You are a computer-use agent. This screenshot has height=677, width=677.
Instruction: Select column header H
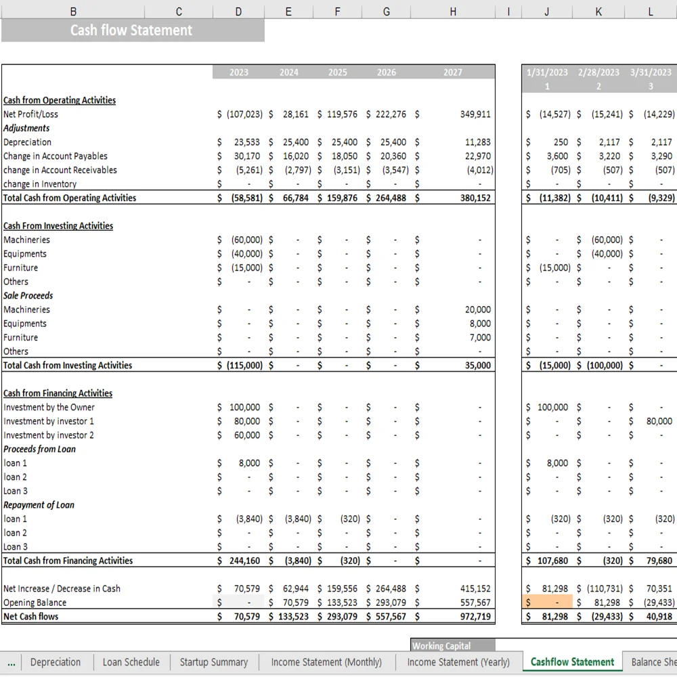[x=452, y=12]
